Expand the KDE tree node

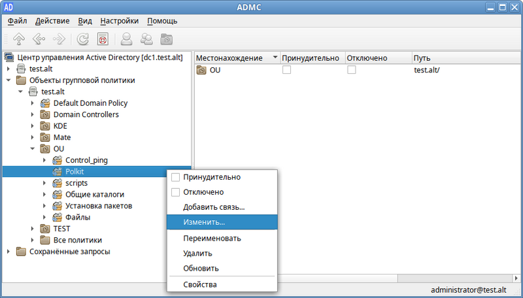(x=33, y=126)
